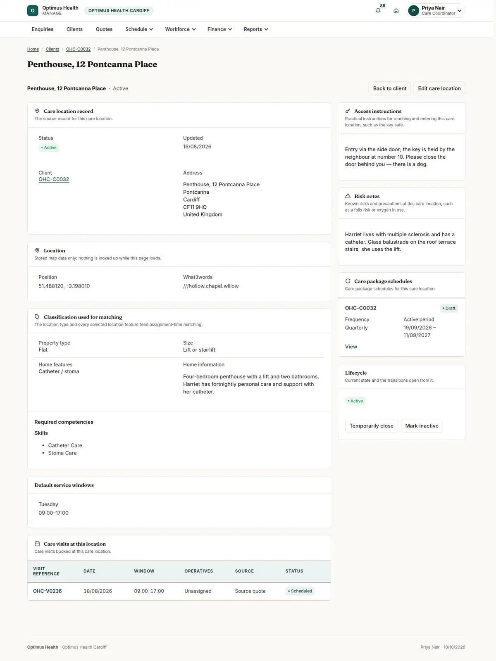
Task: Open the Clients nav item
Action: point(74,29)
